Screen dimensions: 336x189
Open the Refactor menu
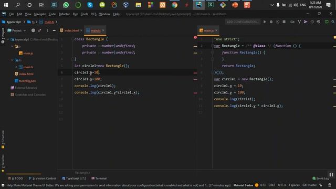pos(64,14)
